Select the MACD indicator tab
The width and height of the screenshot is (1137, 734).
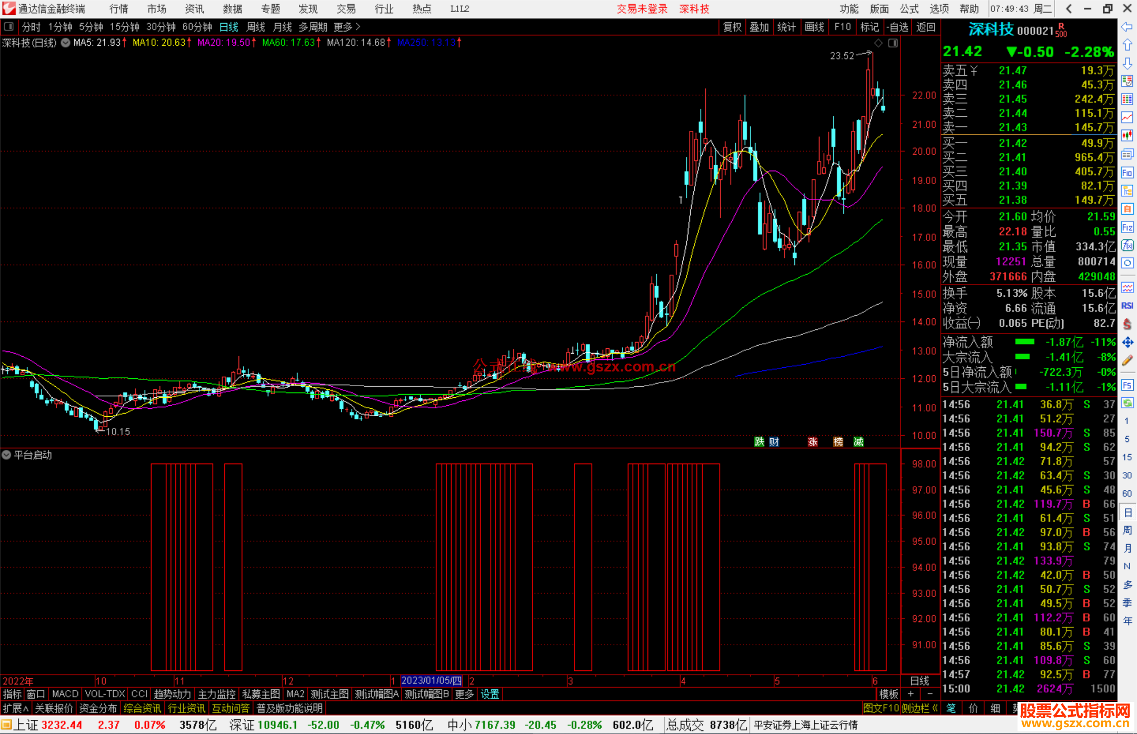pyautogui.click(x=65, y=694)
